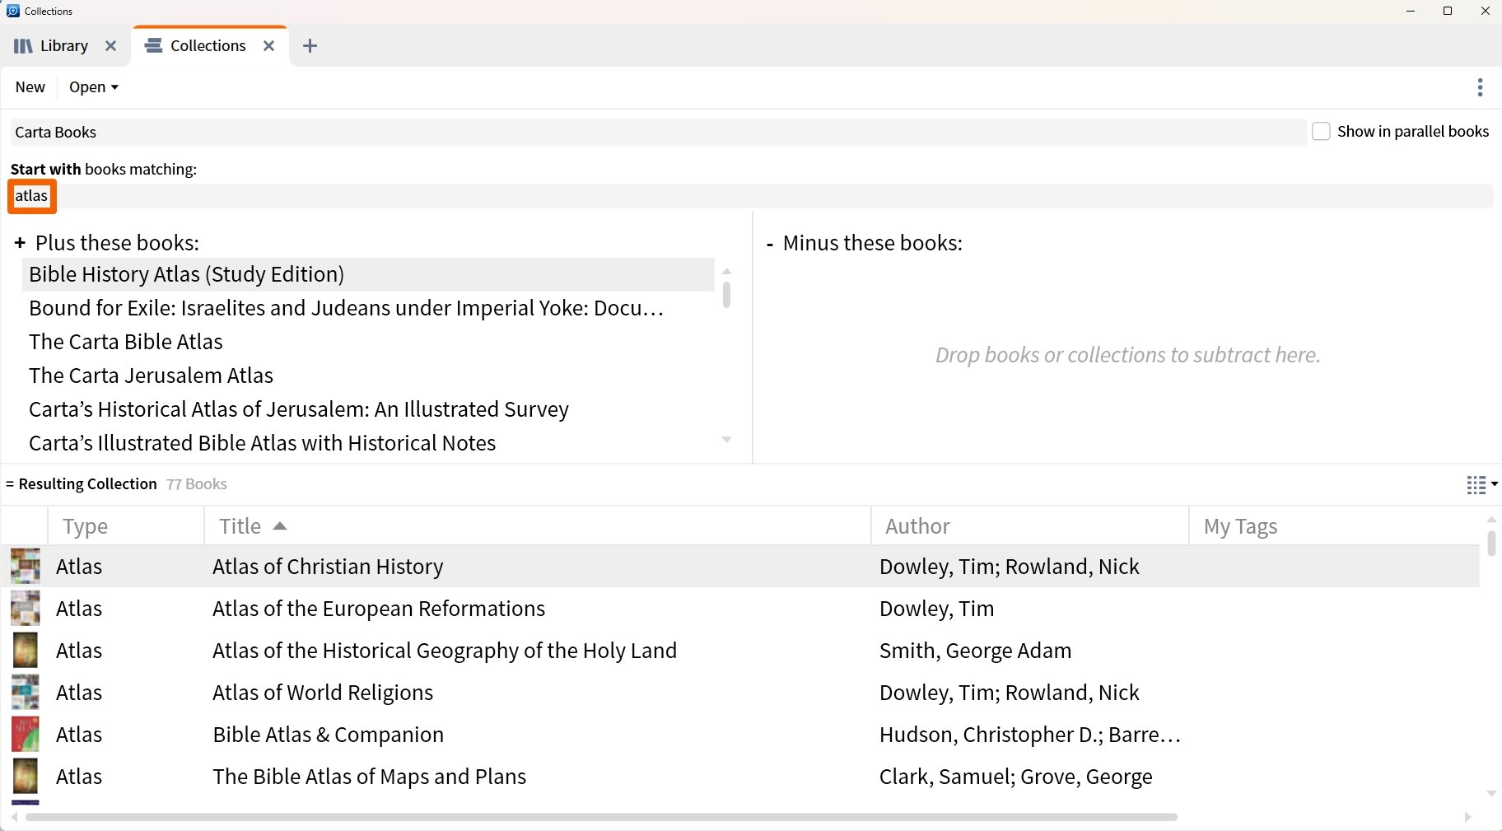Select Atlas of Christian History title
1502x831 pixels.
(328, 567)
